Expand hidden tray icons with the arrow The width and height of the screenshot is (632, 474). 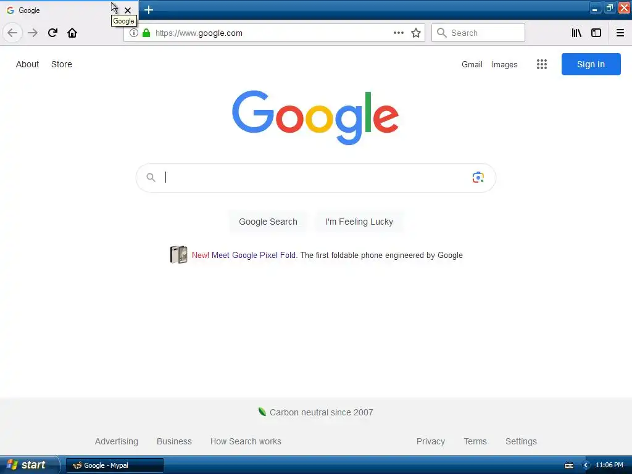click(586, 465)
